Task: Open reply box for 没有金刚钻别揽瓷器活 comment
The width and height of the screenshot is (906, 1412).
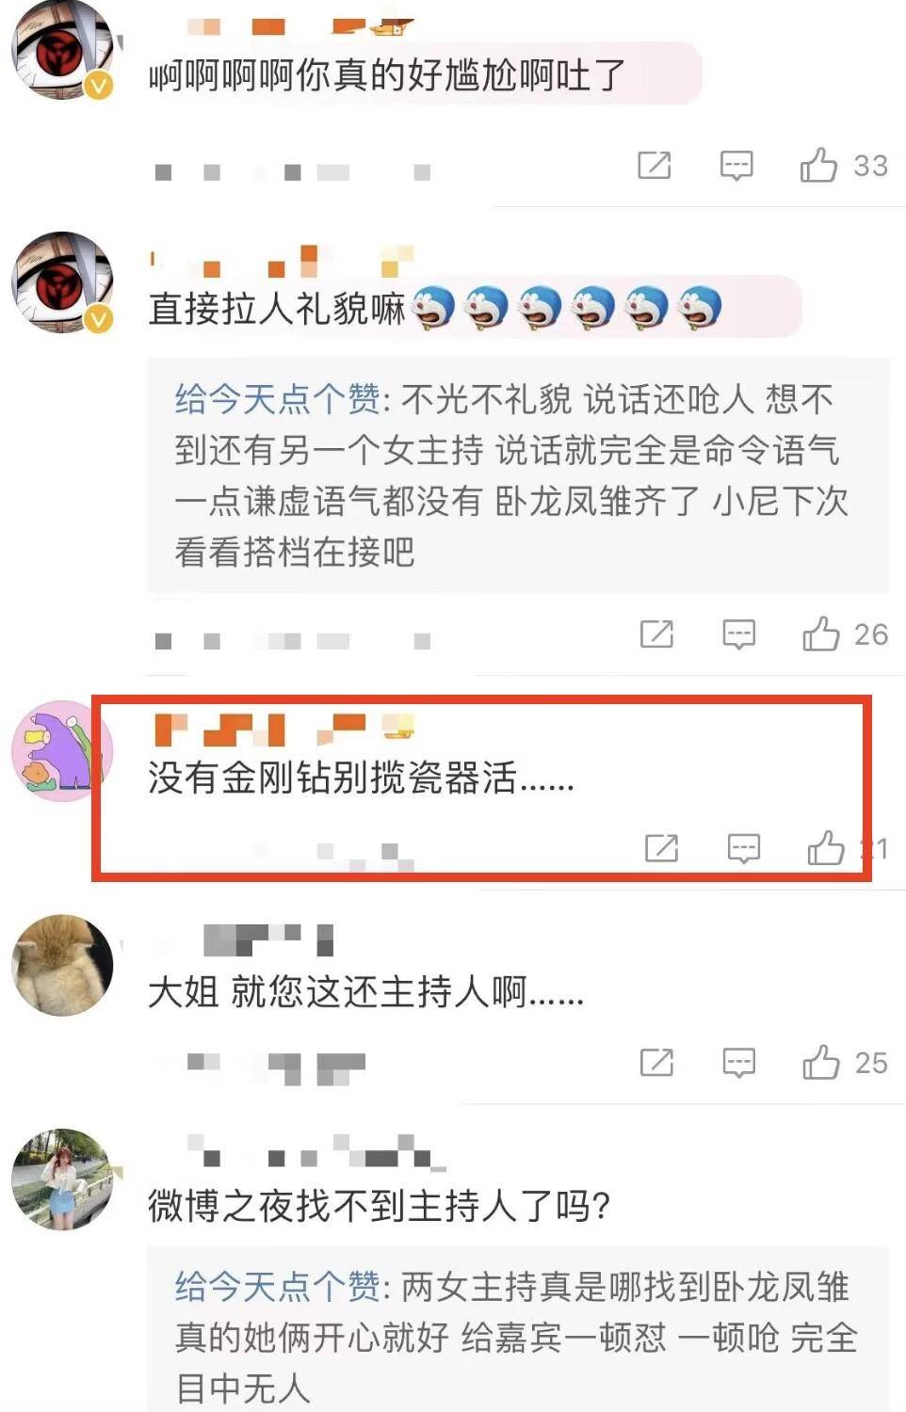Action: click(x=744, y=848)
